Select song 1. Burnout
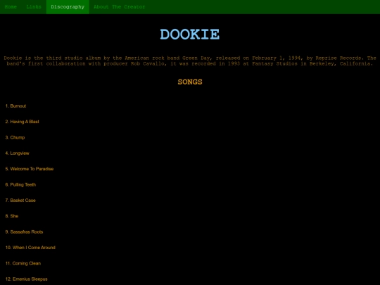 coord(15,106)
